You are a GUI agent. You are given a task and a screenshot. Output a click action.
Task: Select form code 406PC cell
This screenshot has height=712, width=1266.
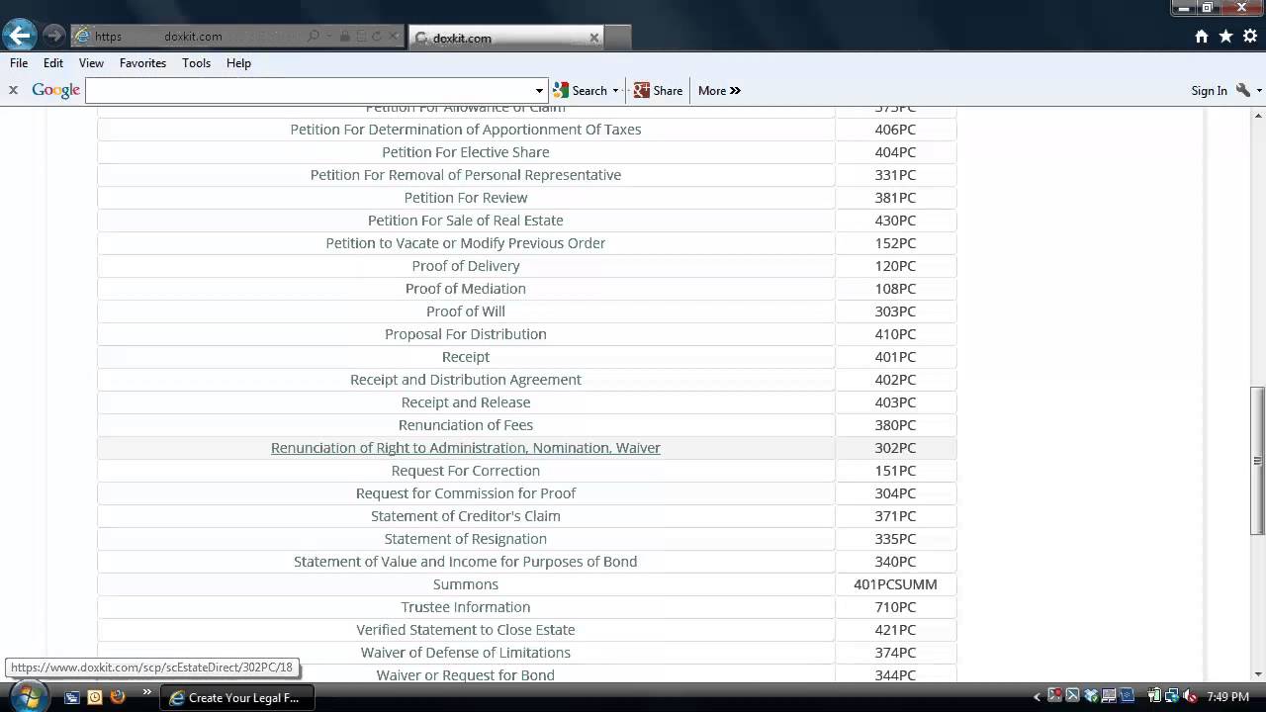tap(895, 130)
